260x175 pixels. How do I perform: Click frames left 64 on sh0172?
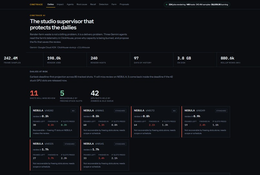pos(135,125)
